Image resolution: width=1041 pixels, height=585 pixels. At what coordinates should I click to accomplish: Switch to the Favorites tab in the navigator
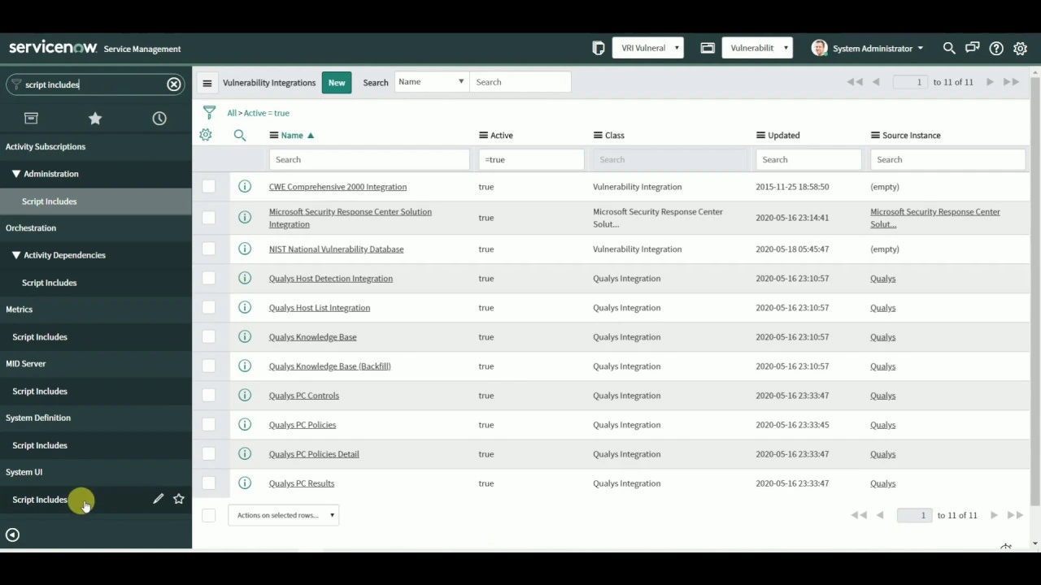pos(94,118)
